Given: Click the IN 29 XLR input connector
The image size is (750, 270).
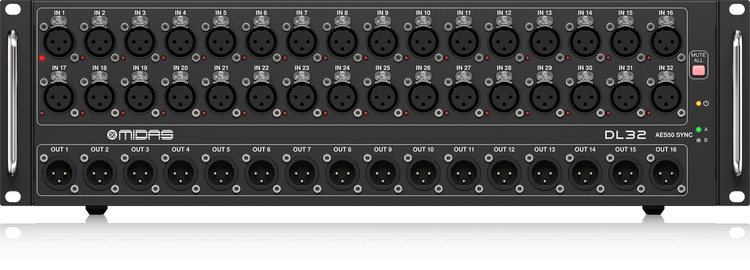Looking at the screenshot, I should (x=545, y=97).
